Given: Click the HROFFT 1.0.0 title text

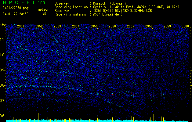Looking at the screenshot, I should pos(24,2).
